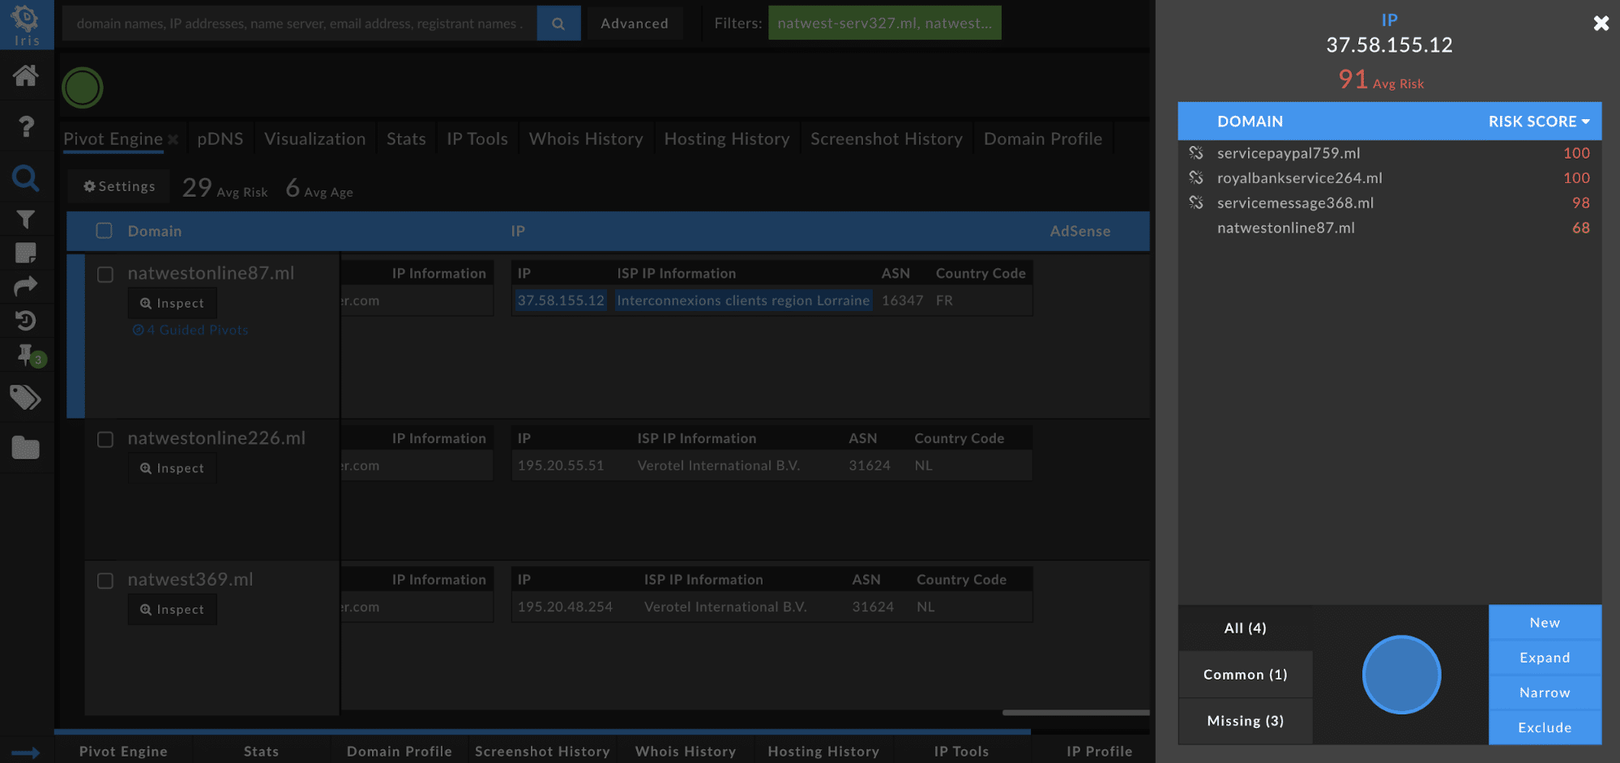The image size is (1620, 763).
Task: Toggle the select-all Domain checkbox
Action: (x=105, y=231)
